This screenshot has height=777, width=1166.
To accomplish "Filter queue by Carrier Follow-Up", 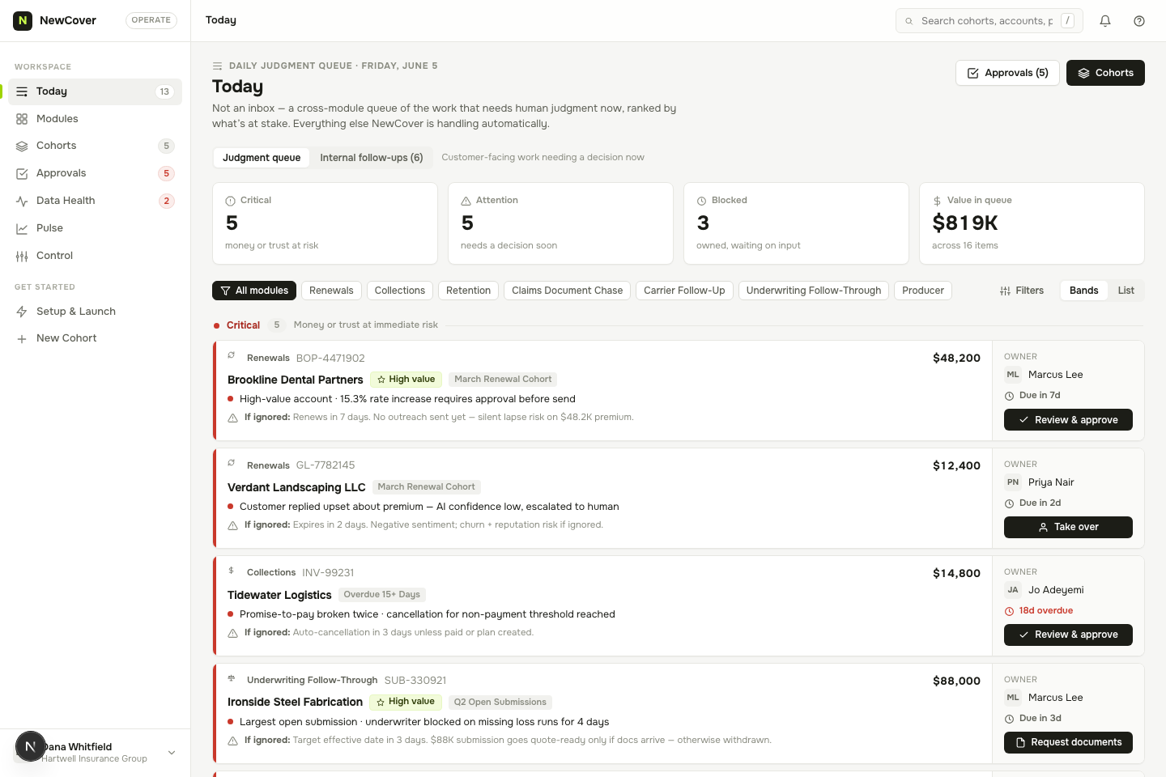I will [684, 291].
